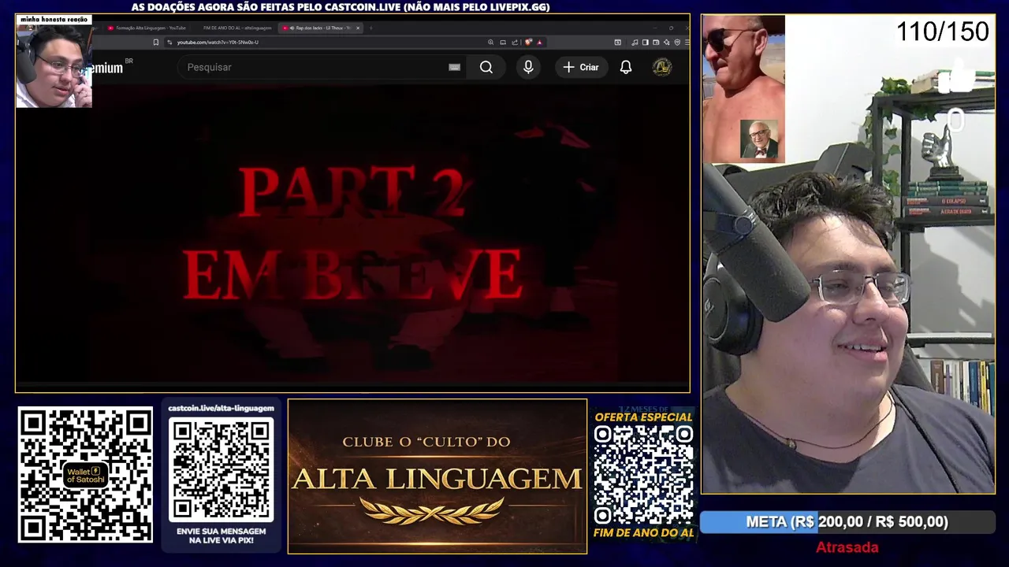The height and width of the screenshot is (567, 1009).
Task: Open the Brave Wallet icon in toolbar
Action: pos(656,42)
